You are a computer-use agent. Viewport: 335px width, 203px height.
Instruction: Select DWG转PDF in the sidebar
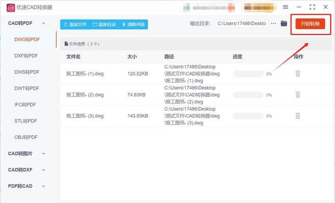(x=27, y=40)
